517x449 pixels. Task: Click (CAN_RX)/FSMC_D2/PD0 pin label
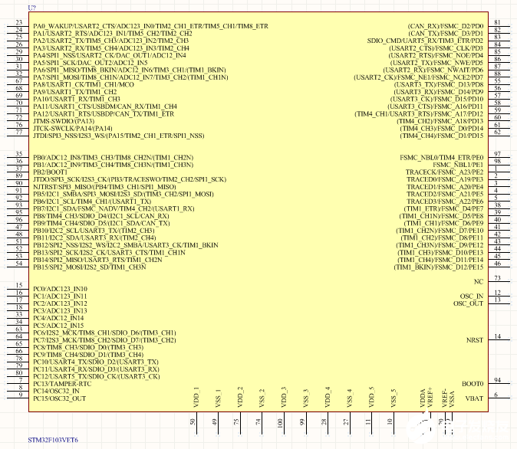446,26
